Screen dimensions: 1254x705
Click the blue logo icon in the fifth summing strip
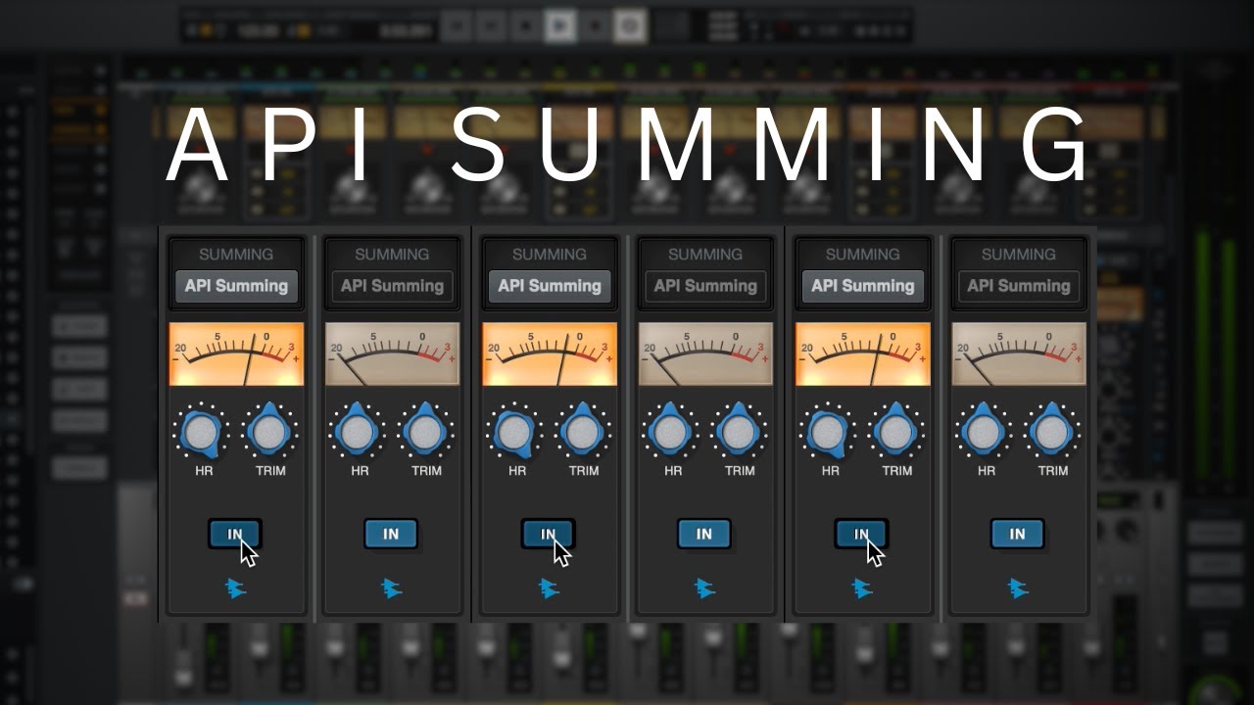862,587
